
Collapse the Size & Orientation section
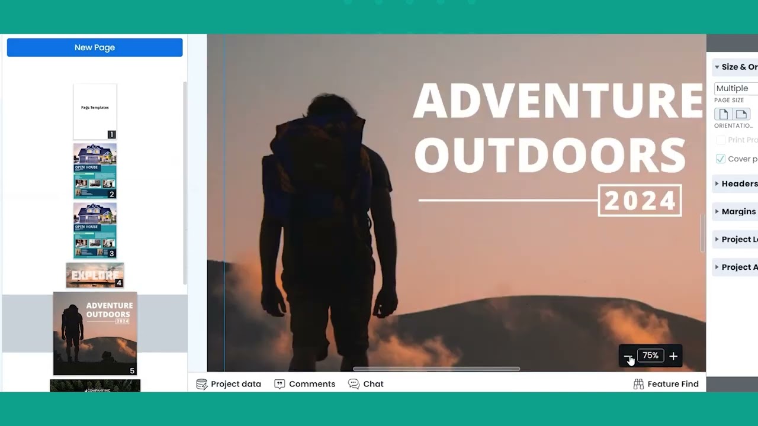point(735,67)
